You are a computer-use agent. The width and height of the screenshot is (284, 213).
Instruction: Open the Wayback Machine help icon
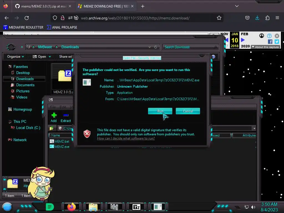[x=269, y=36]
